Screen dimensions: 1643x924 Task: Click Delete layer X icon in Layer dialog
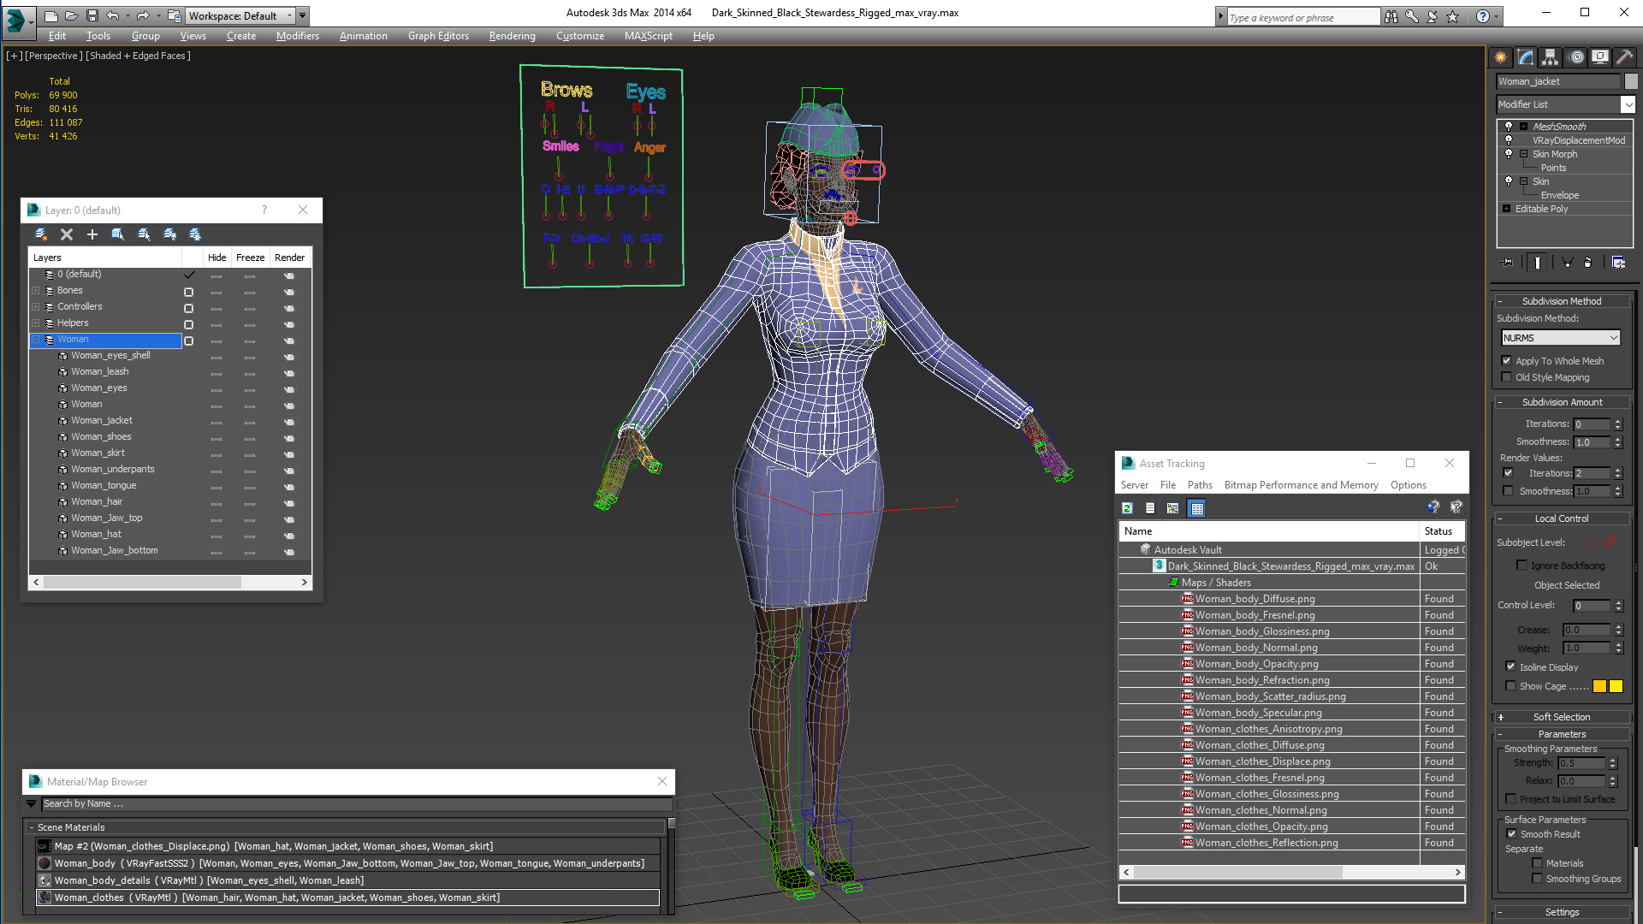point(67,234)
